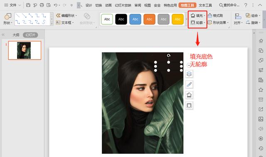
Task: Open the 填充 fill dropdown
Action: click(198, 16)
